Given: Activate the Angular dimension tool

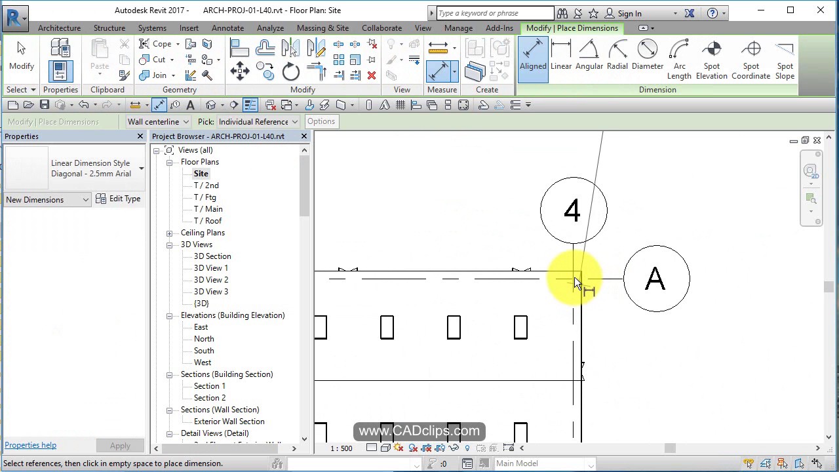Looking at the screenshot, I should pyautogui.click(x=589, y=58).
